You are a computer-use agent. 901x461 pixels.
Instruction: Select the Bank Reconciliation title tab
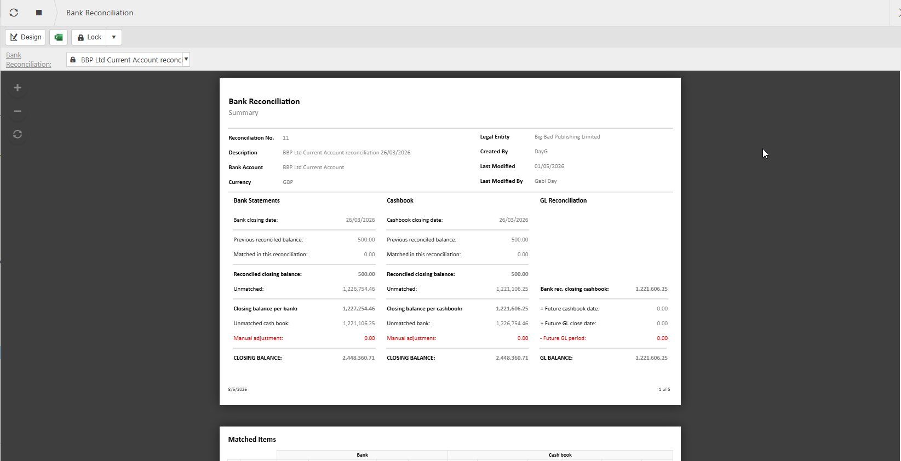tap(100, 13)
